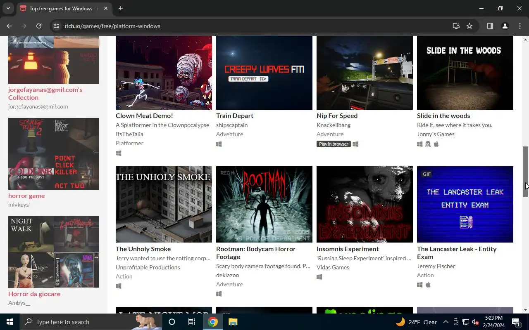
Task: Open a new browser tab
Action: tap(121, 8)
